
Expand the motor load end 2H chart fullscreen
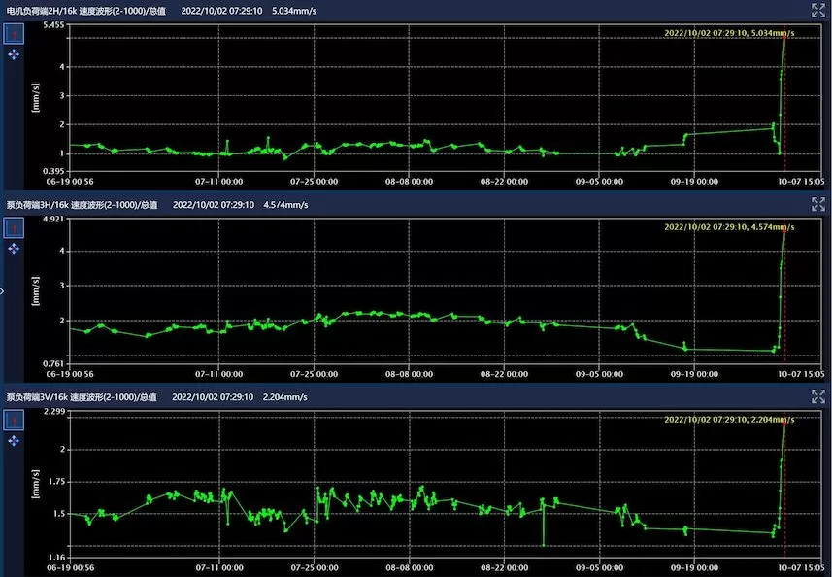point(817,10)
